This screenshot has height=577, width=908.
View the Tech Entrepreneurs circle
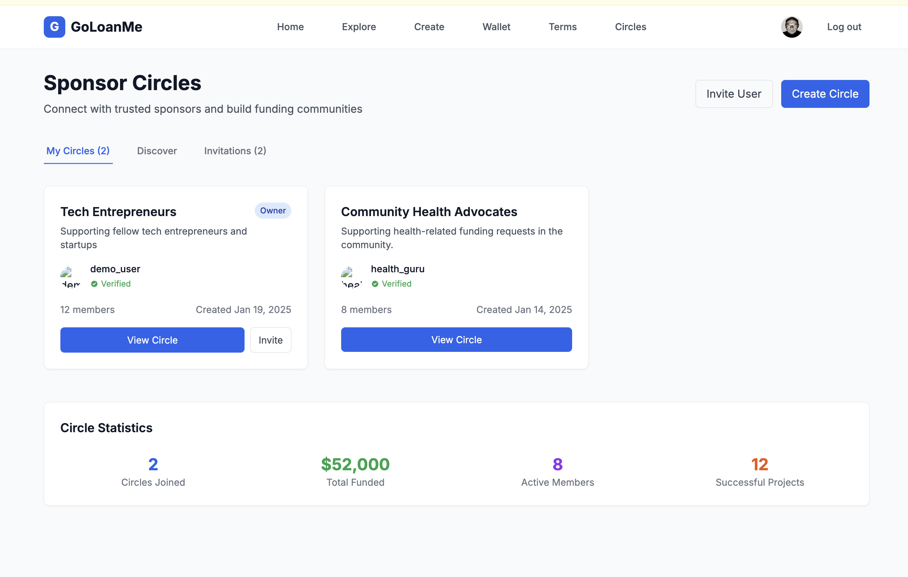[152, 340]
